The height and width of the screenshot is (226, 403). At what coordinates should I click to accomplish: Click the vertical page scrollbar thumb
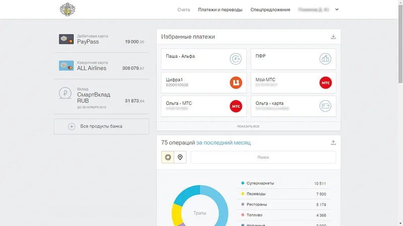(x=400, y=44)
